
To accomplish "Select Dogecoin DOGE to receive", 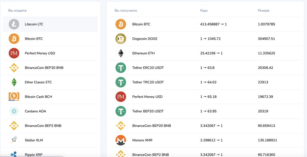I will point(205,39).
